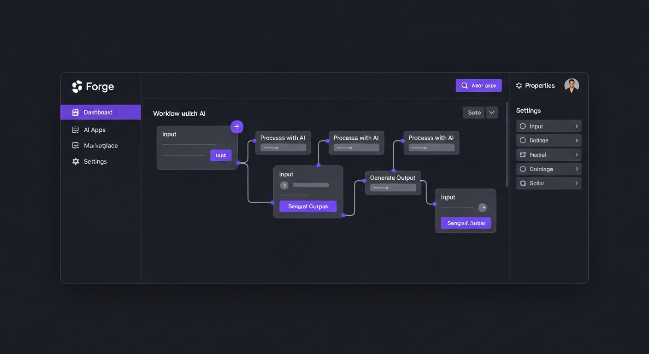Click the progress bar in Generate Output node
Image resolution: width=649 pixels, height=354 pixels.
(x=393, y=188)
